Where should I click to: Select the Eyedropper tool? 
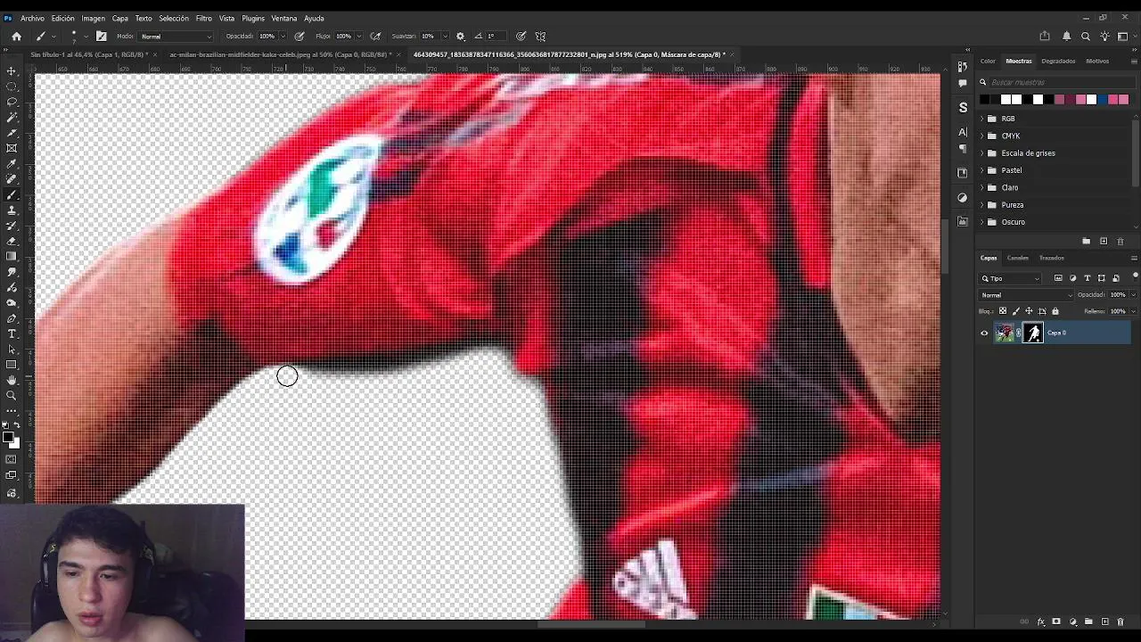coord(12,164)
